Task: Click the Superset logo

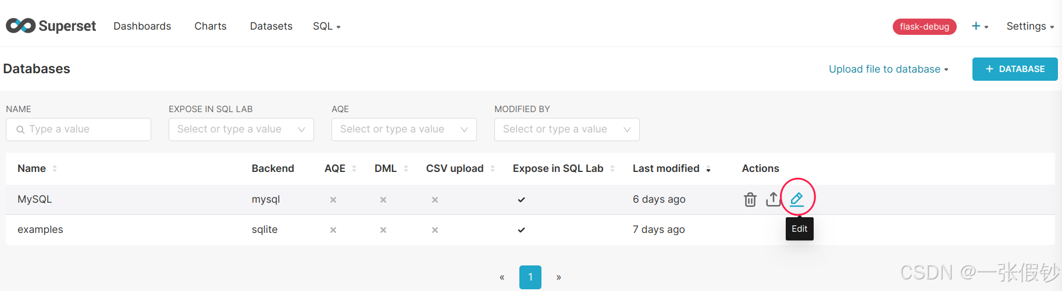Action: tap(51, 26)
